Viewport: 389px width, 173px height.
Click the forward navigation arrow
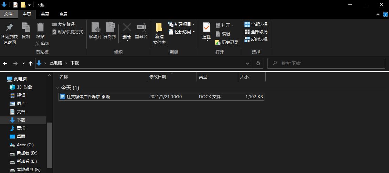point(15,64)
